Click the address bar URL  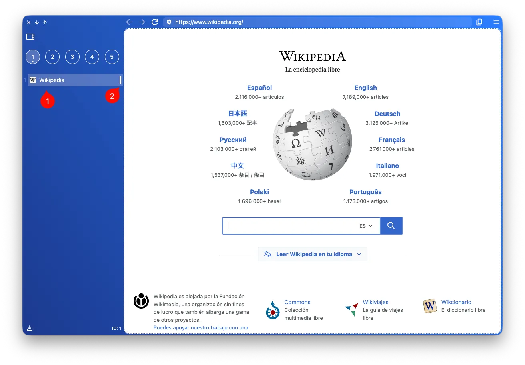pos(209,22)
